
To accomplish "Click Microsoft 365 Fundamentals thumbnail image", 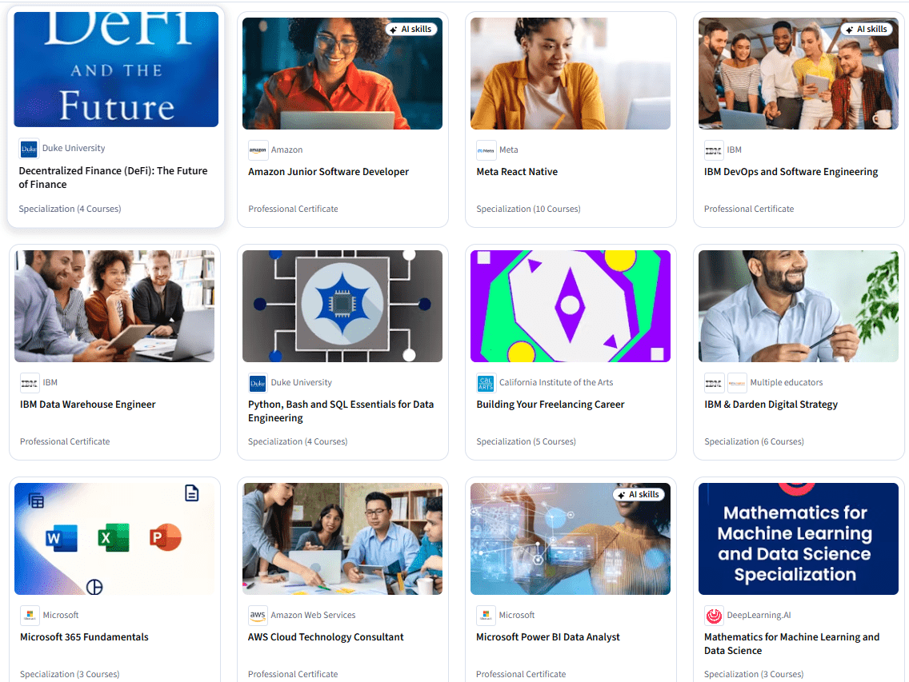I will pyautogui.click(x=114, y=539).
